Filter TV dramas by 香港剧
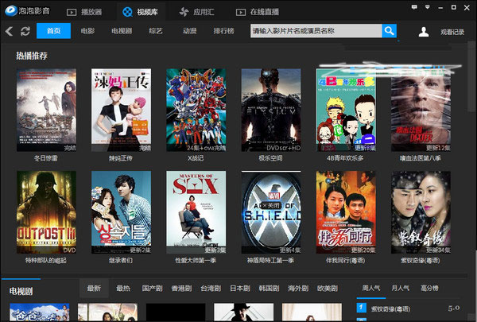 pyautogui.click(x=181, y=289)
